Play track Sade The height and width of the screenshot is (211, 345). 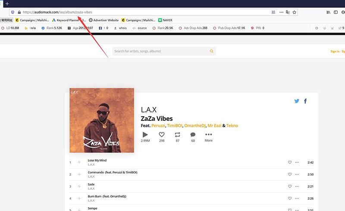(x=91, y=184)
